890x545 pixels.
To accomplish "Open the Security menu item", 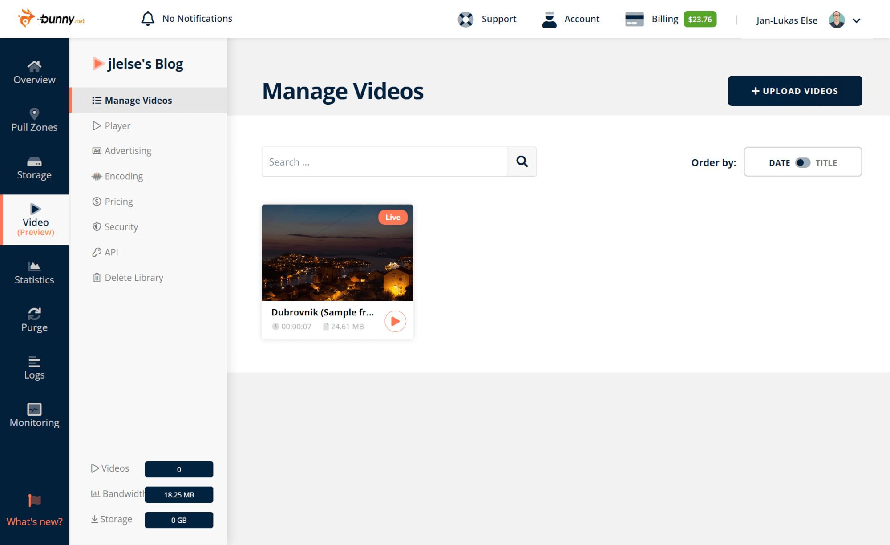I will (x=148, y=227).
